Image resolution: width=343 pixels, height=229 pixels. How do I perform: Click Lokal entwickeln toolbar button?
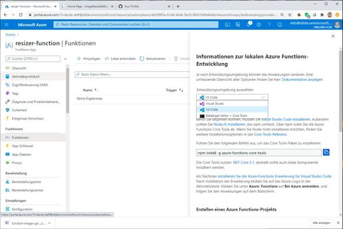tap(120, 59)
